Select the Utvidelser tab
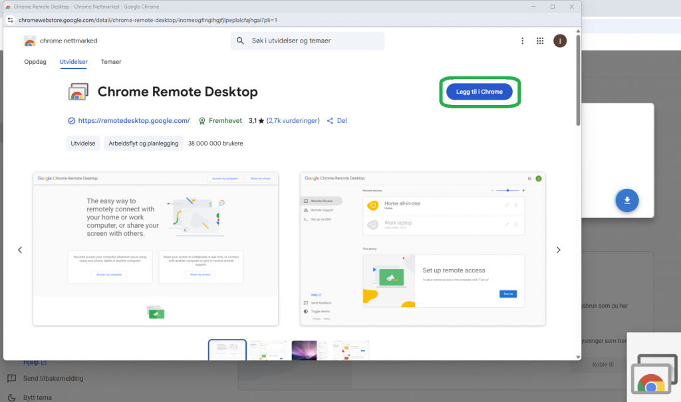This screenshot has width=681, height=402. tap(73, 62)
